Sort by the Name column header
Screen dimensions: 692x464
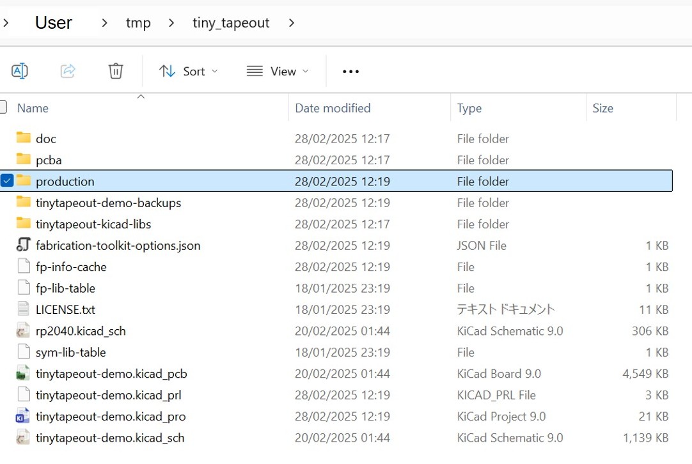pos(33,108)
